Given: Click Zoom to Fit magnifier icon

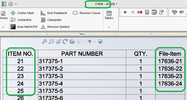Looking at the screenshot, I should point(44,42).
